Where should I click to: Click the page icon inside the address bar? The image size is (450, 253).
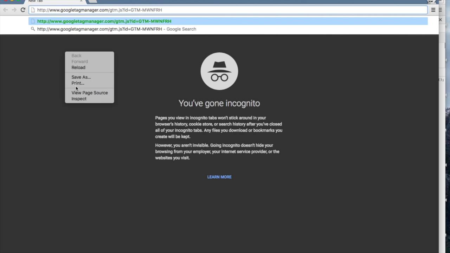[33, 10]
